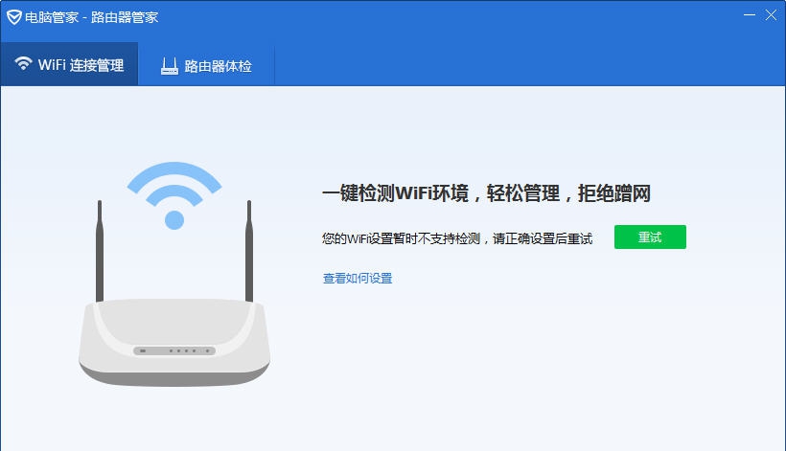Viewport: 786px width, 451px height.
Task: Click the router icon in 路由器体检 tab
Action: pos(170,66)
